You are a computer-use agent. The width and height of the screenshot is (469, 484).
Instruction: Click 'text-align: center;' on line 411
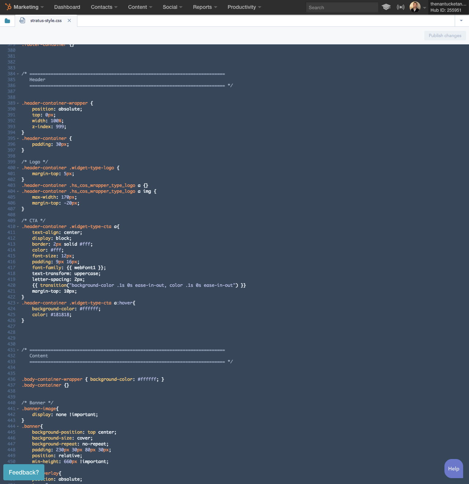tap(57, 232)
